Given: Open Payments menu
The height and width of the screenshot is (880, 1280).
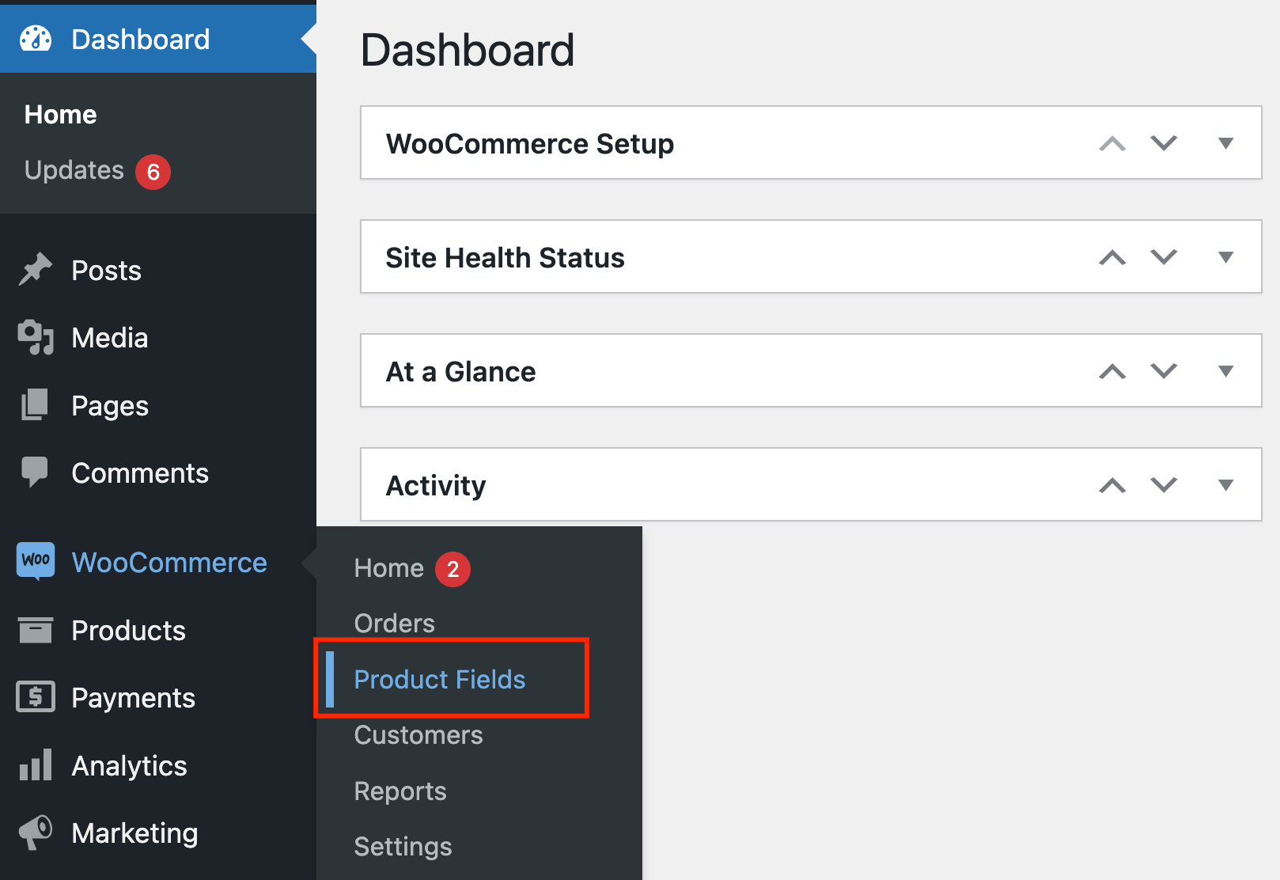Looking at the screenshot, I should pos(158,698).
